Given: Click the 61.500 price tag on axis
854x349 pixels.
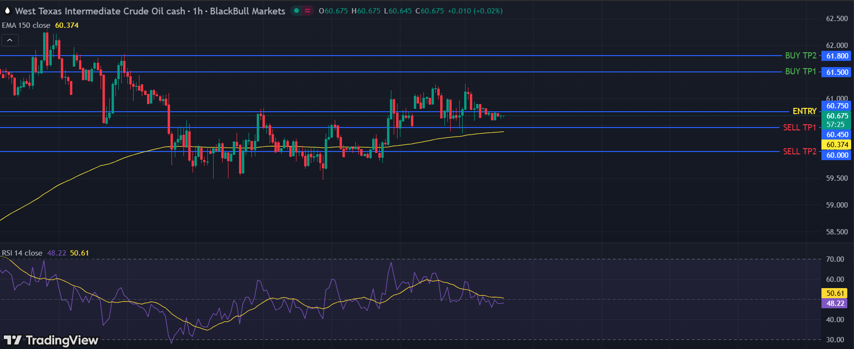Looking at the screenshot, I should pos(837,72).
